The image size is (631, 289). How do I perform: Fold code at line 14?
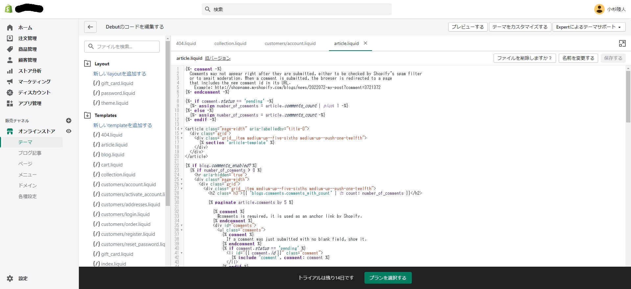click(x=181, y=129)
